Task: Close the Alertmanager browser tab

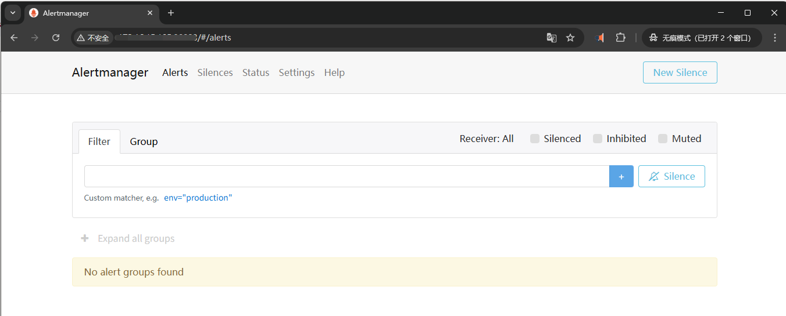Action: [x=150, y=13]
